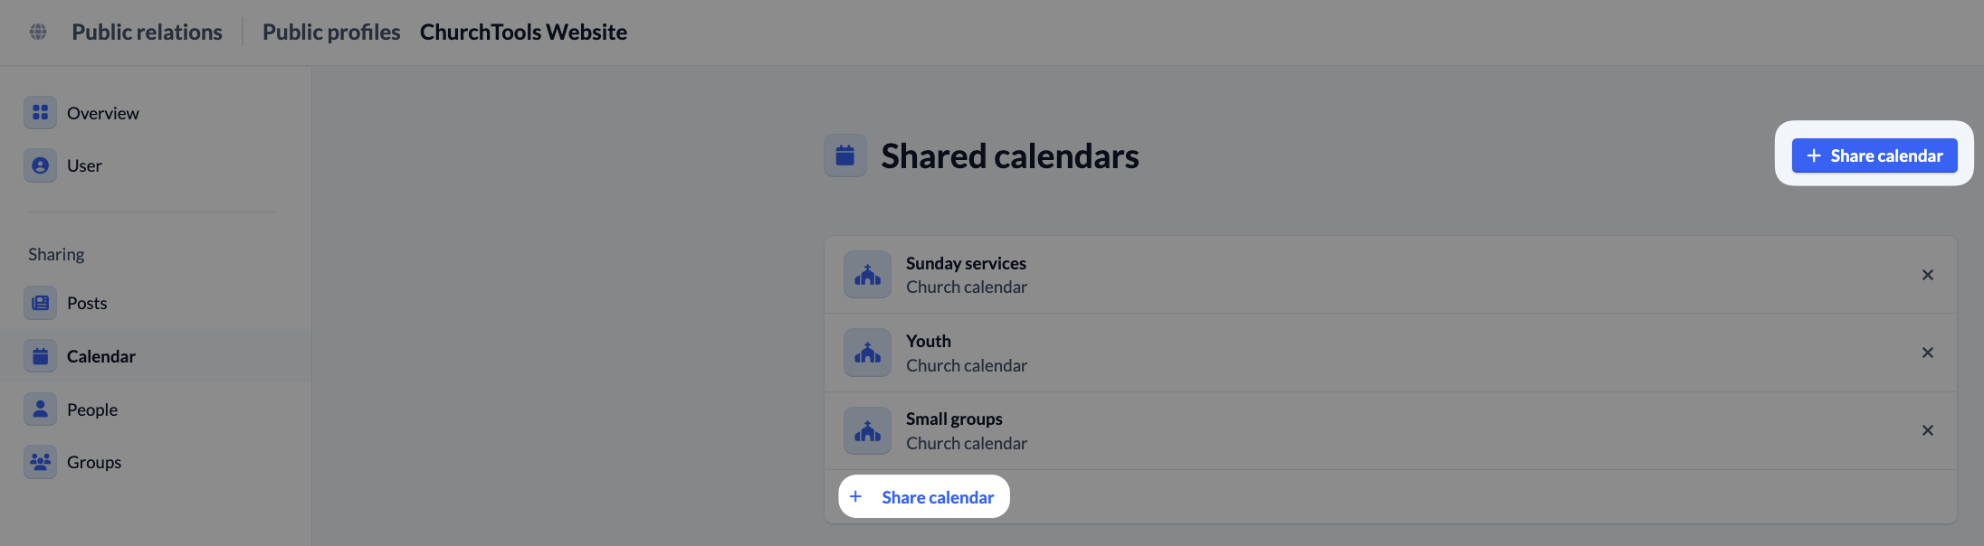
Task: Click the Overview grid icon
Action: coord(40,113)
